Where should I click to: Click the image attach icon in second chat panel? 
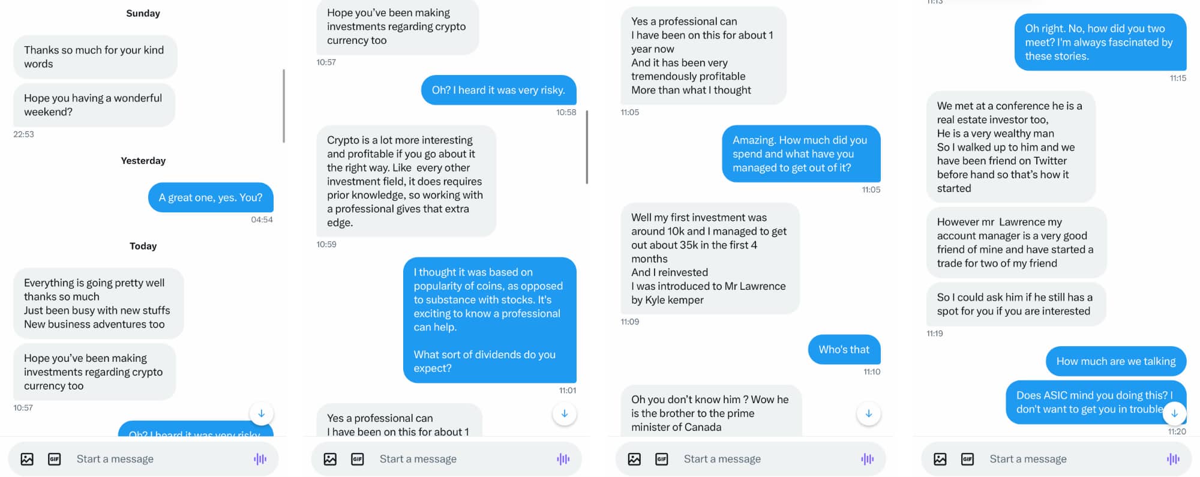click(x=330, y=459)
